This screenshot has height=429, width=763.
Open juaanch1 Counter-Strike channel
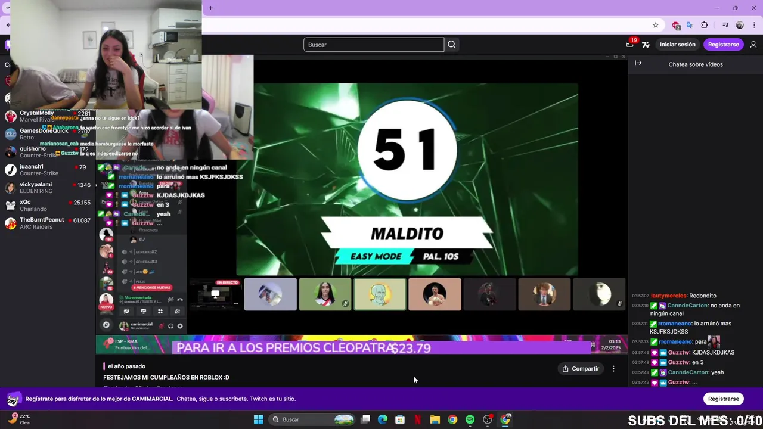(48, 170)
